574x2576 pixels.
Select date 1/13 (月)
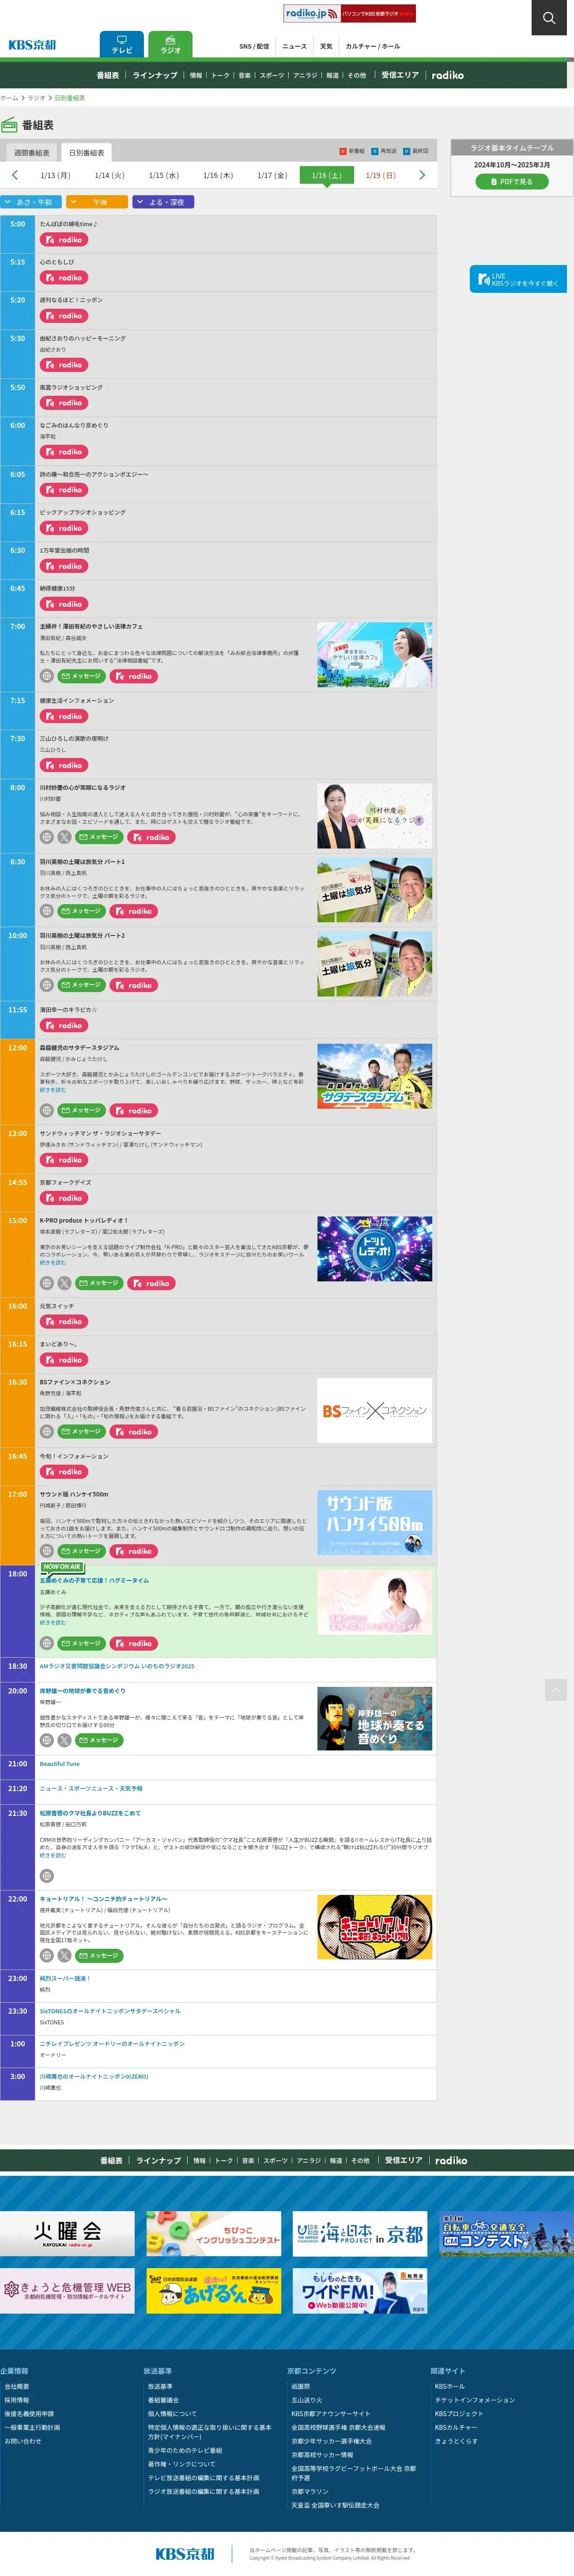[55, 175]
